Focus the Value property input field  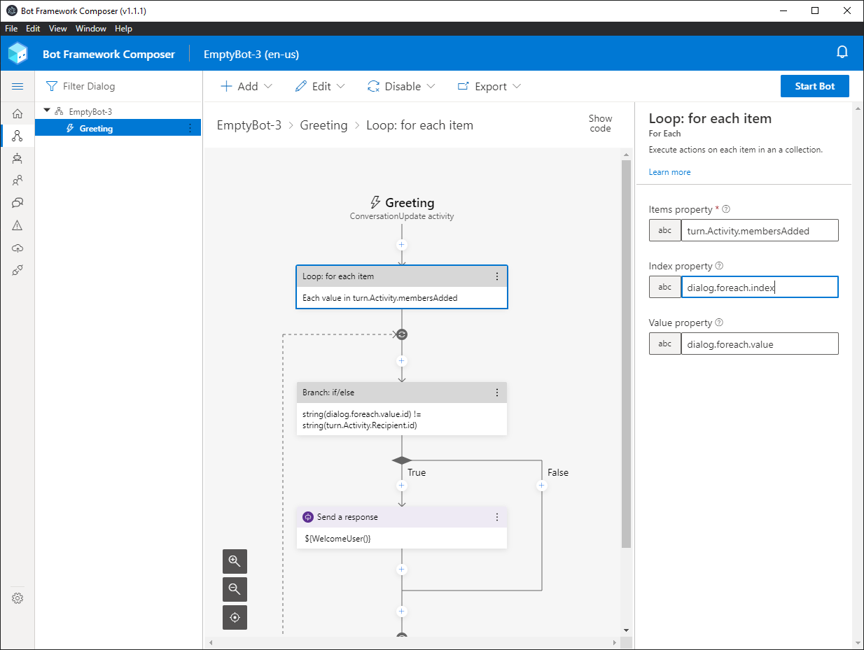click(x=760, y=344)
